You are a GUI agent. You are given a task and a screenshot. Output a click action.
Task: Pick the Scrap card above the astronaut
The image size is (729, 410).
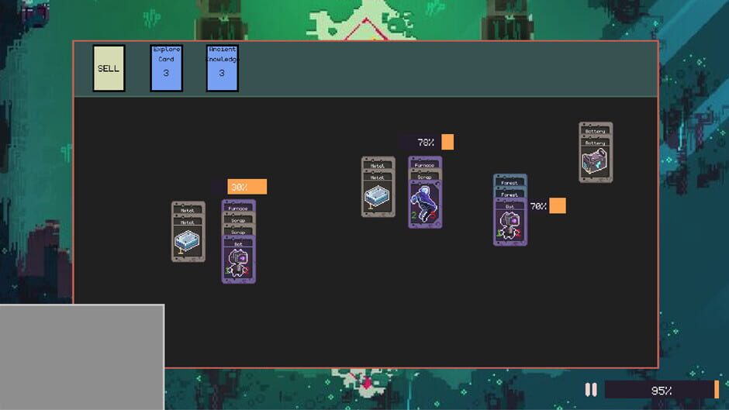(x=425, y=176)
